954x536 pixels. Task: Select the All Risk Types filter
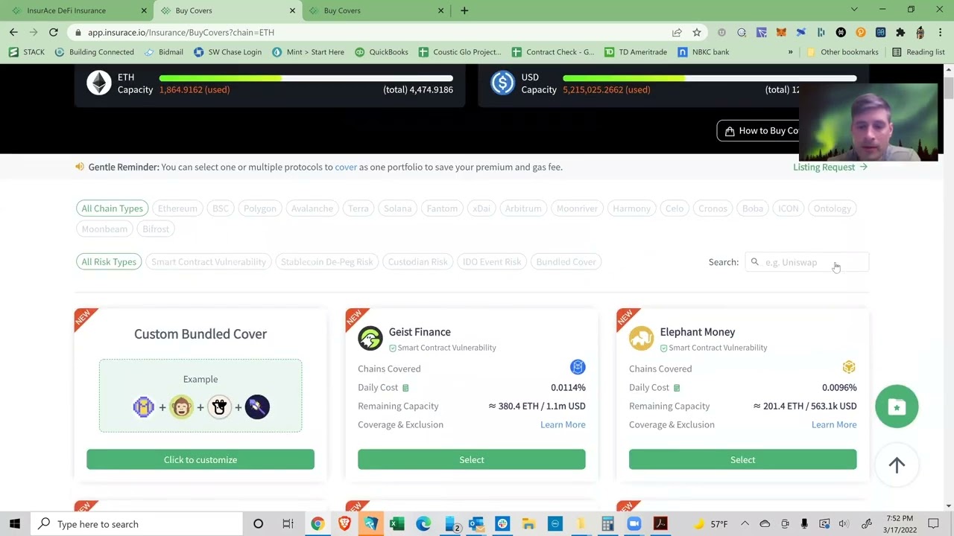point(109,262)
